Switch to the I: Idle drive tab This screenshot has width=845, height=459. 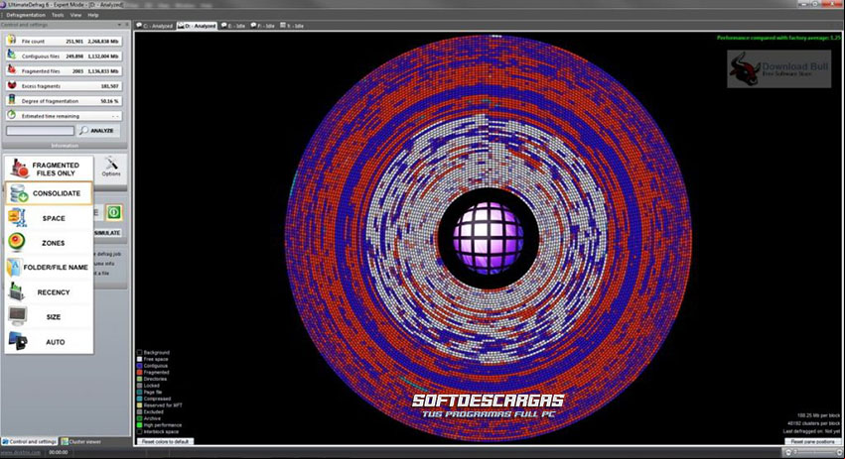coord(292,26)
